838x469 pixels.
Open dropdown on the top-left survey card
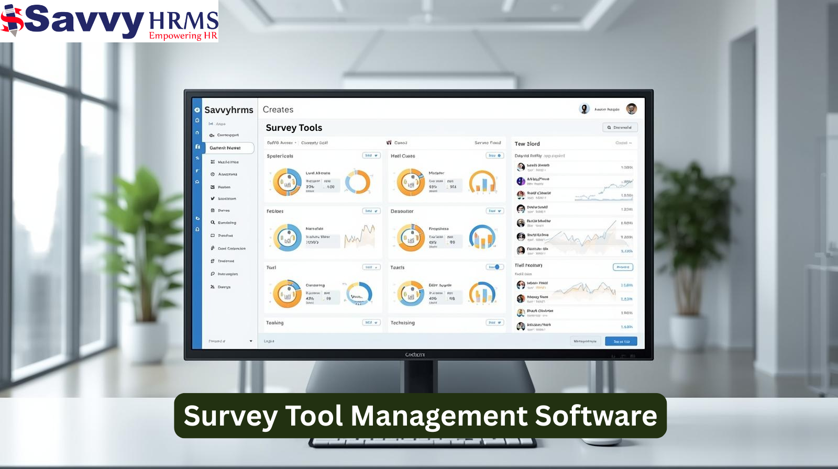(x=371, y=155)
